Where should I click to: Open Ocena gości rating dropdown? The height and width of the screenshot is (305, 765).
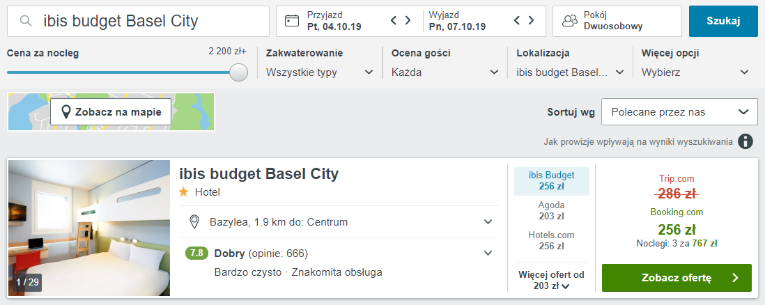pyautogui.click(x=445, y=72)
